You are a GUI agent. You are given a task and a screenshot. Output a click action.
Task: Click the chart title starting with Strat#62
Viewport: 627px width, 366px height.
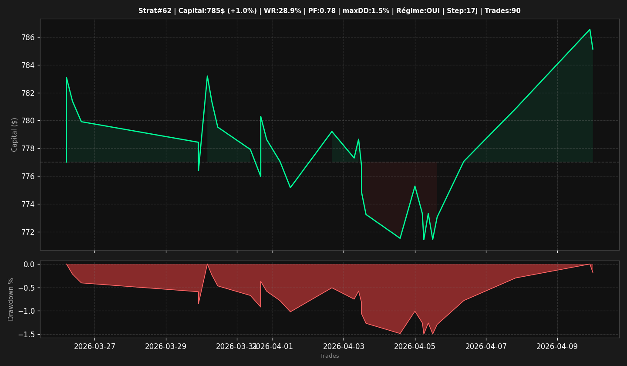329,11
